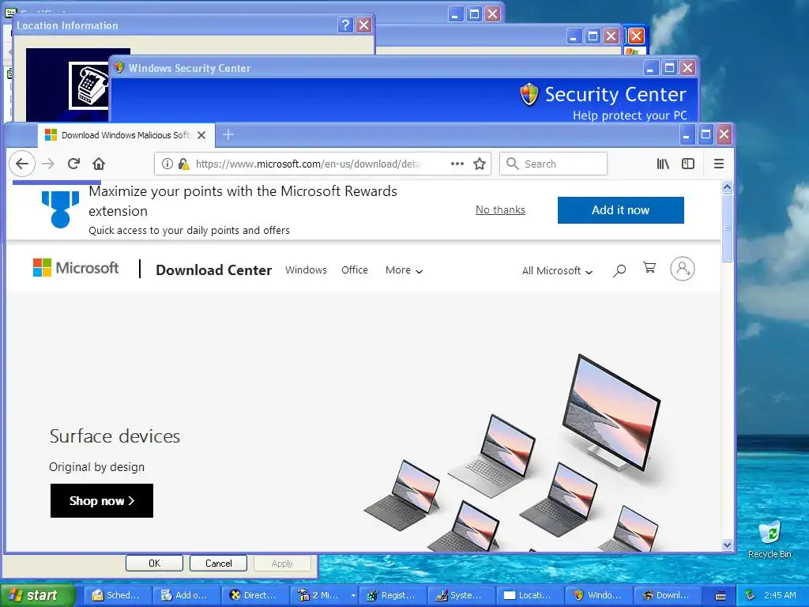Screen dimensions: 809x607
Task: Open the shopping cart icon
Action: [x=649, y=267]
